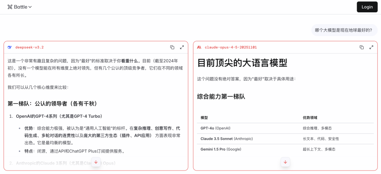Click the 目前顶尖的大语言模型 heading
Image resolution: width=381 pixels, height=174 pixels.
click(242, 63)
